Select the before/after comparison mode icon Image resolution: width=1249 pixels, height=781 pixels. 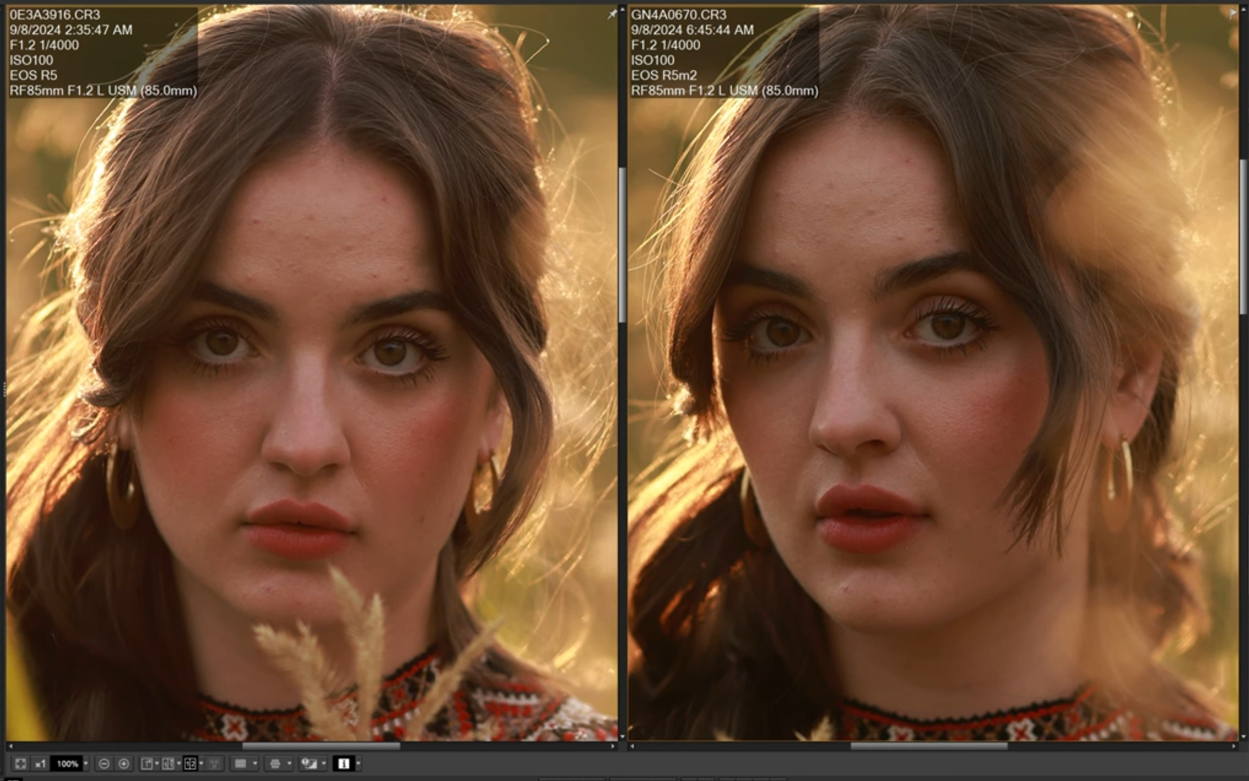point(169,763)
